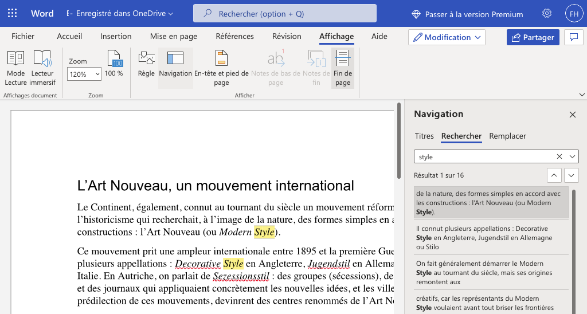
Task: Select the Affichage tab
Action: pyautogui.click(x=336, y=36)
